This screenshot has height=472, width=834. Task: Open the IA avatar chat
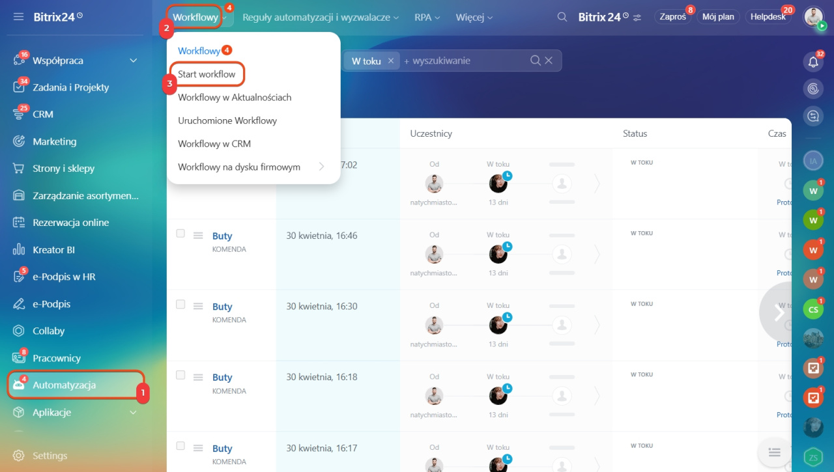[813, 160]
